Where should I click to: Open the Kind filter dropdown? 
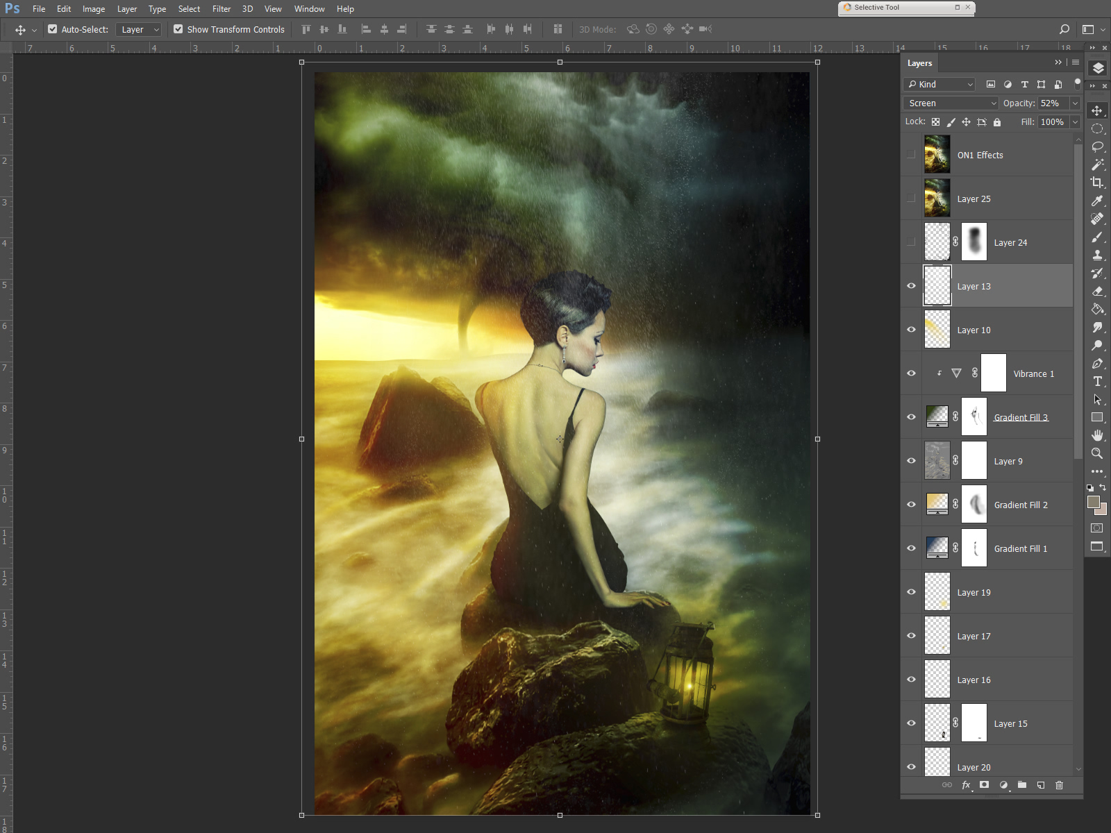(x=939, y=84)
